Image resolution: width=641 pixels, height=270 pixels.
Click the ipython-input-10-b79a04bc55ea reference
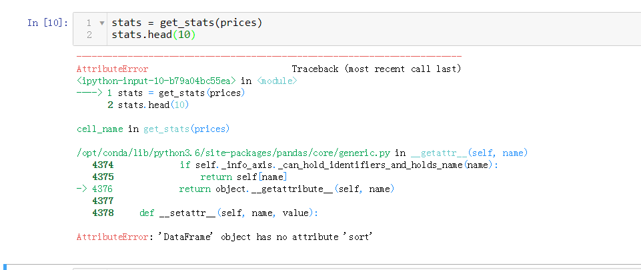[157, 81]
